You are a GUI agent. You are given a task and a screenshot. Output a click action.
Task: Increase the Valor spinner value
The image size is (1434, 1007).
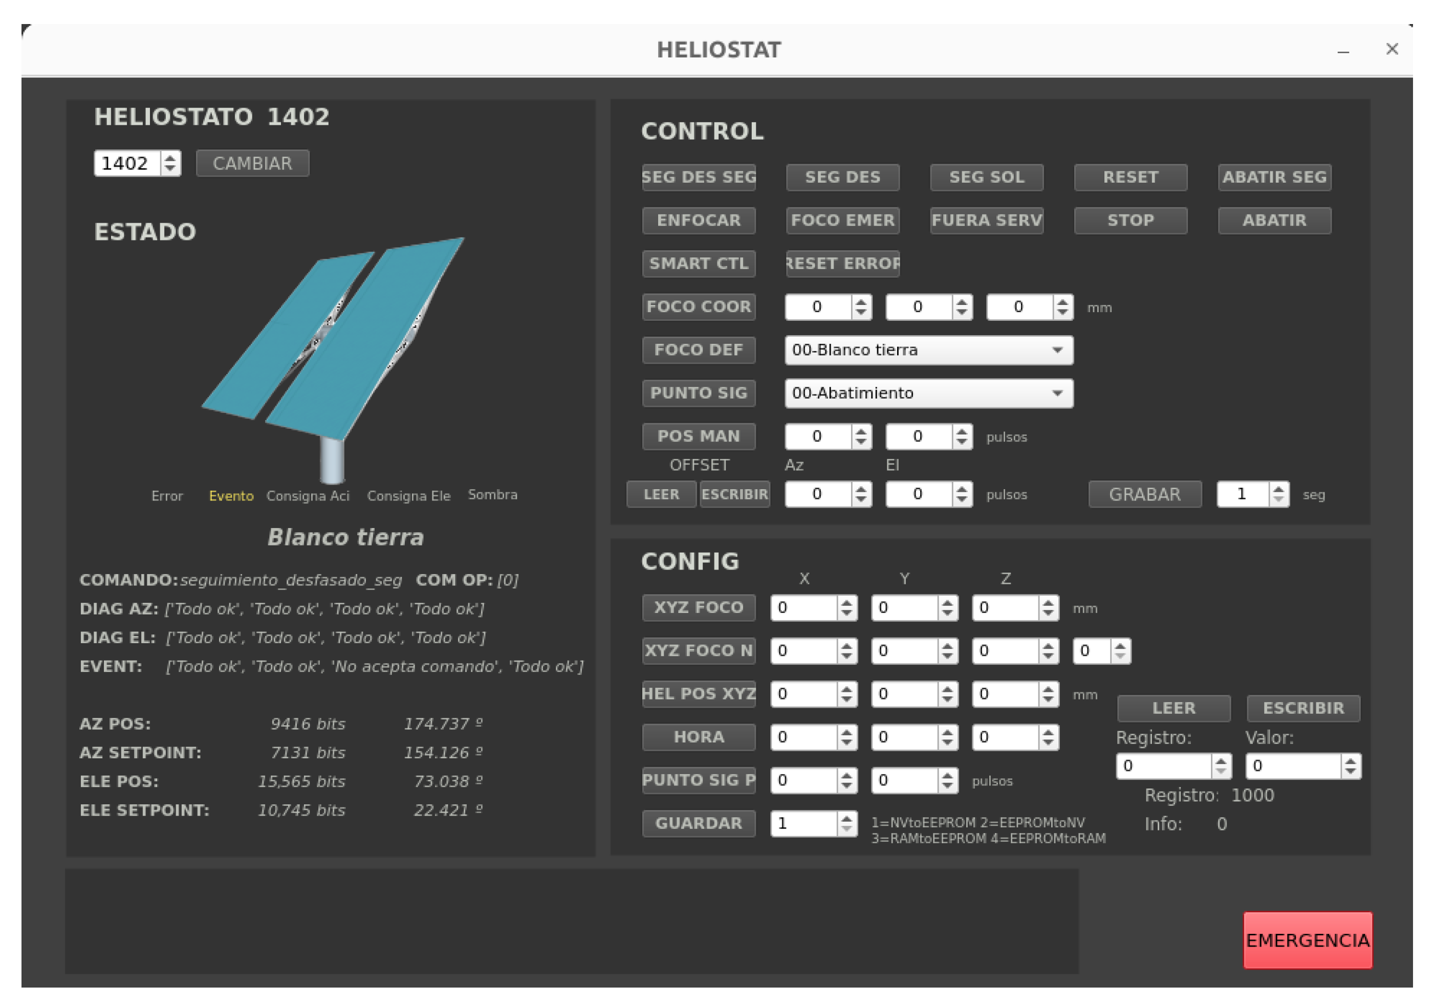1350,762
